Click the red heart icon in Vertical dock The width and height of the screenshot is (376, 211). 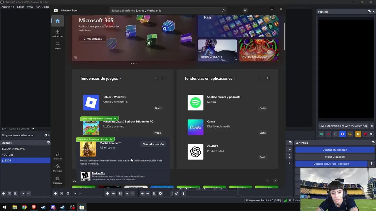[x=365, y=134]
